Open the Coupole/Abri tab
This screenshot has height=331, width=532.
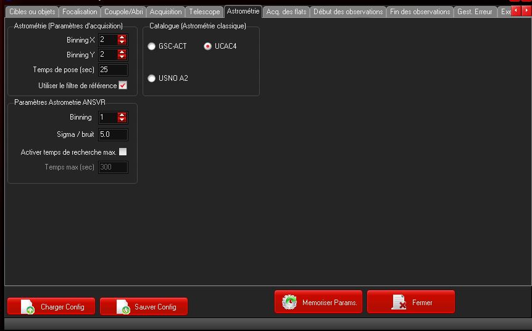pos(123,12)
